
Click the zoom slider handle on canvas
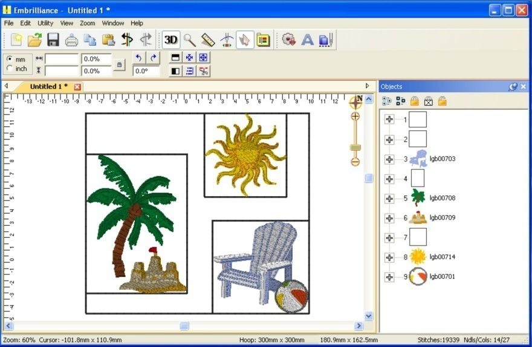355,147
